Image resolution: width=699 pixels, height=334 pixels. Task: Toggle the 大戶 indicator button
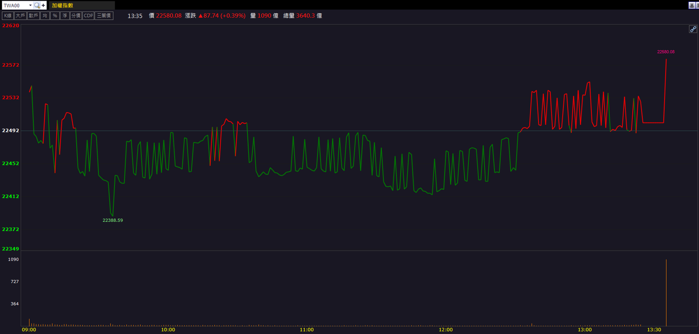coord(20,16)
